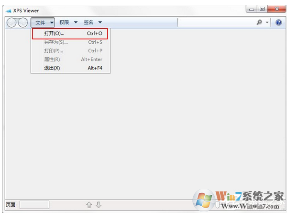
Task: Choose 打印(P)... menu entry
Action: point(71,51)
